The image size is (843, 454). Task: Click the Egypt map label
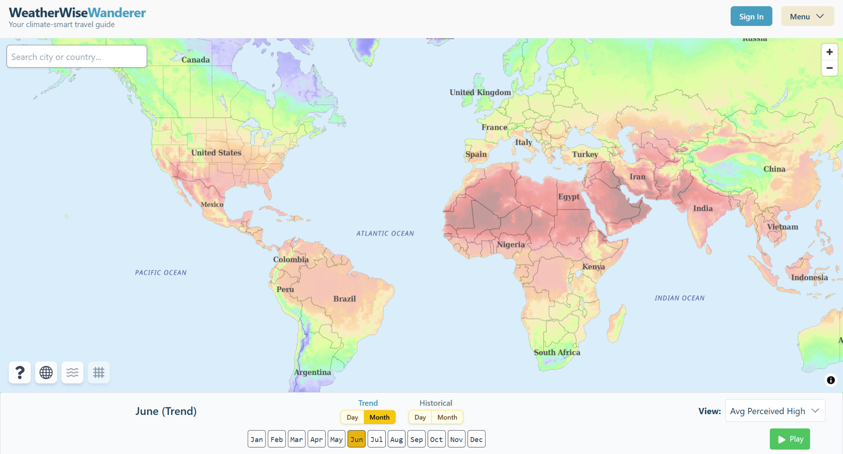tap(569, 197)
